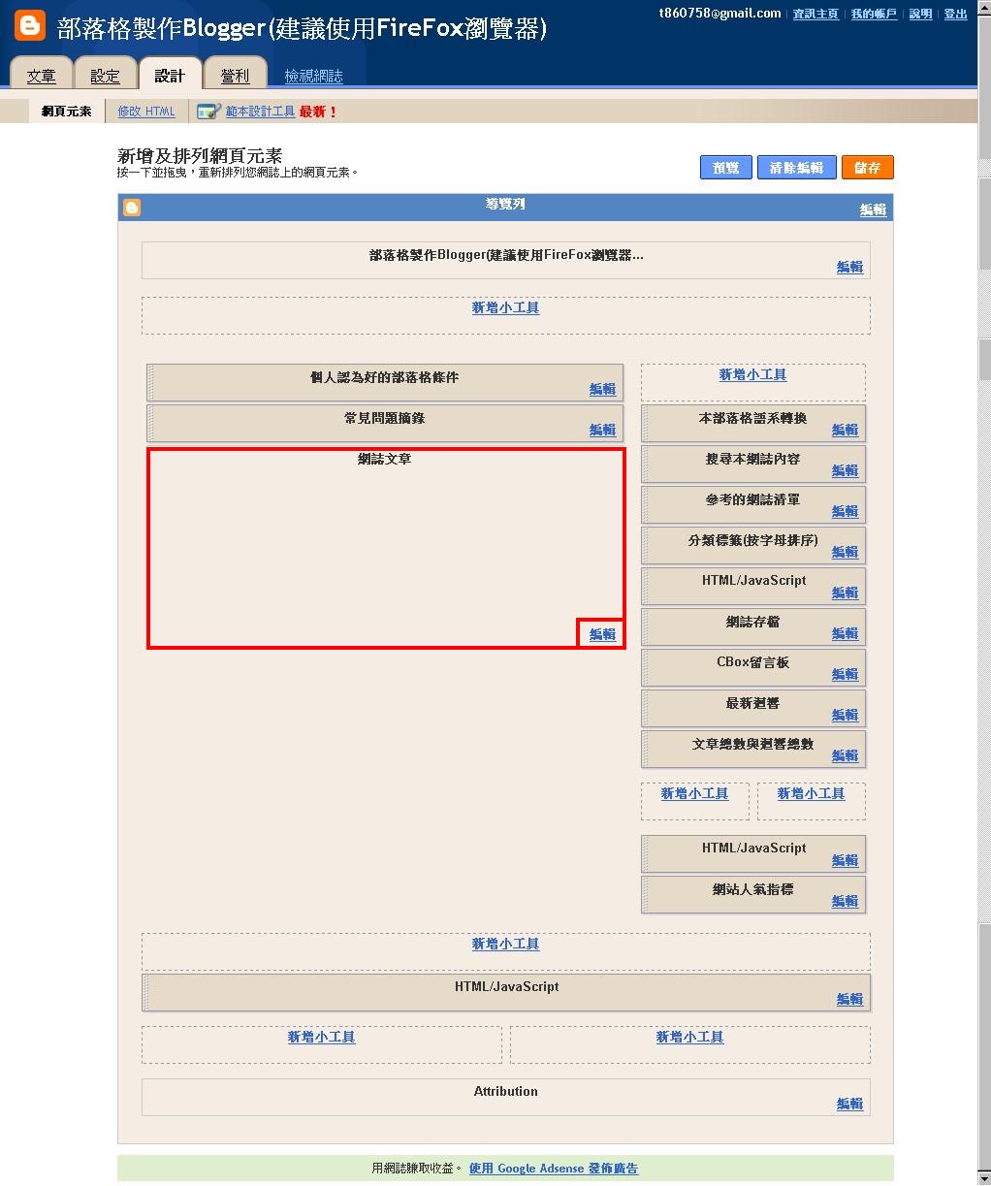Screen dimensions: 991x1186
Task: Select the 網頁元素 sub-tab
Action: pos(67,112)
